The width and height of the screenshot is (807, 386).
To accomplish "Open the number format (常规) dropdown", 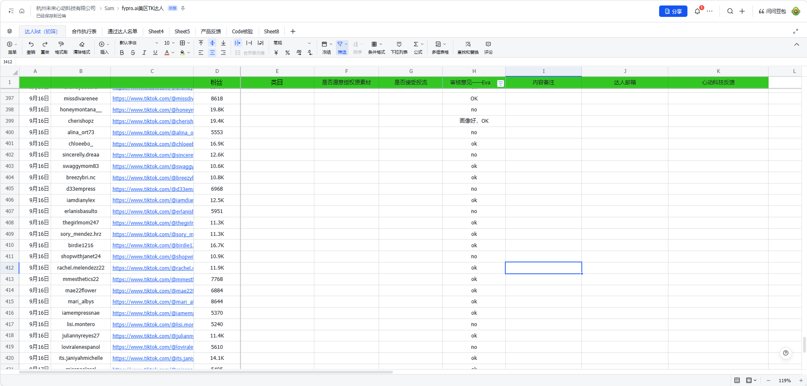I will (x=292, y=43).
